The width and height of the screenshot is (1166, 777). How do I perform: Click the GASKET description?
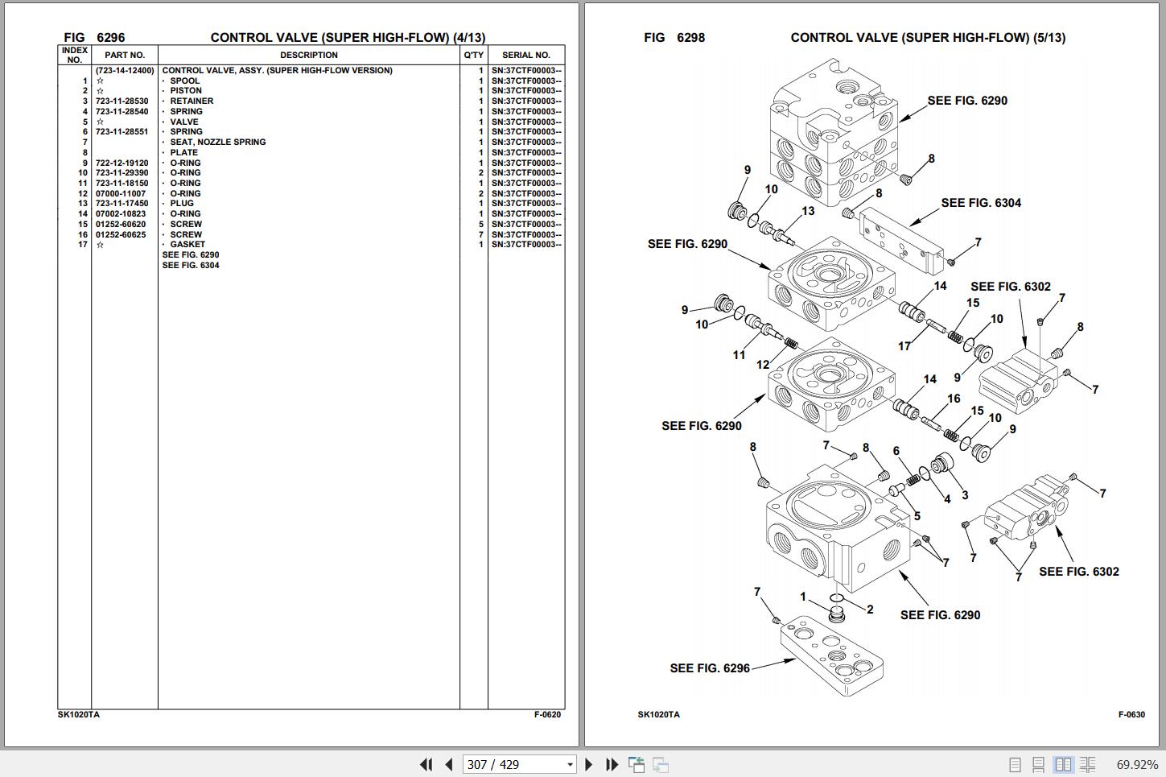tap(187, 245)
